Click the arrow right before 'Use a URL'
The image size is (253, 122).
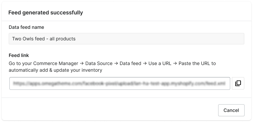pos(145,63)
